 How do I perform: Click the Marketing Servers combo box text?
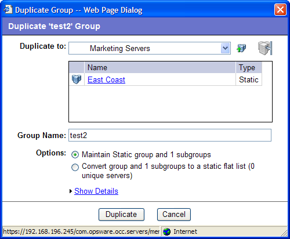tap(120, 48)
